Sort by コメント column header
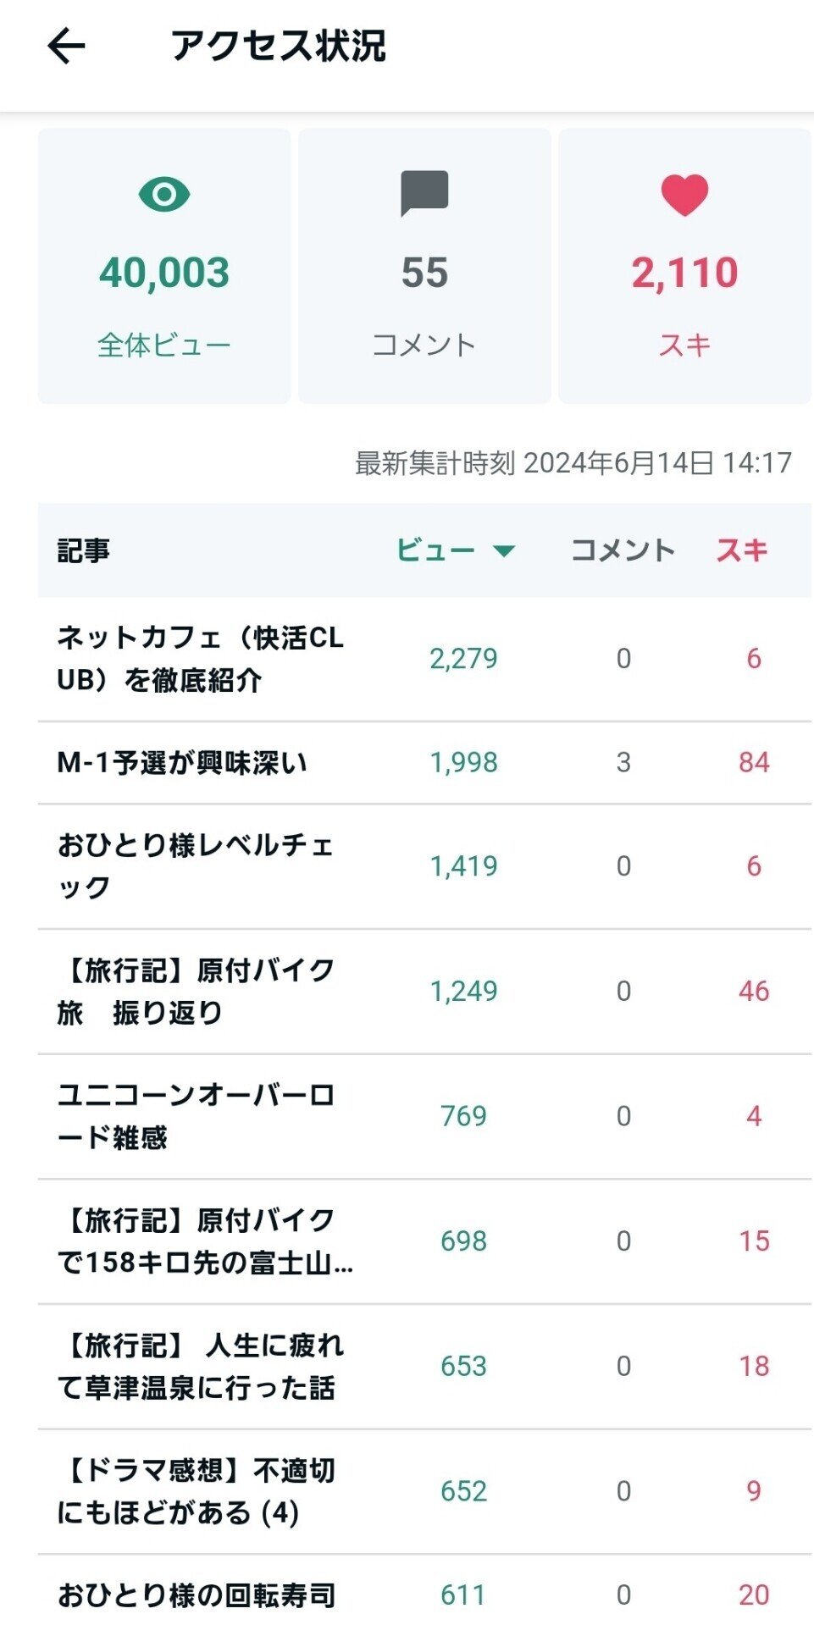 coord(623,550)
